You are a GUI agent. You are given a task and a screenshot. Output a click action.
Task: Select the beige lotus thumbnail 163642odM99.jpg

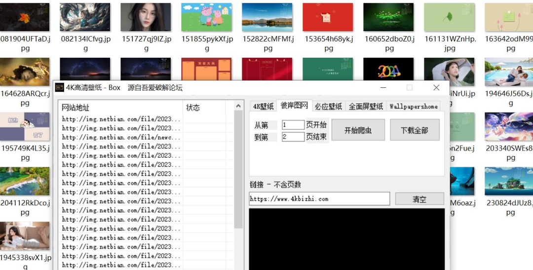pos(509,17)
